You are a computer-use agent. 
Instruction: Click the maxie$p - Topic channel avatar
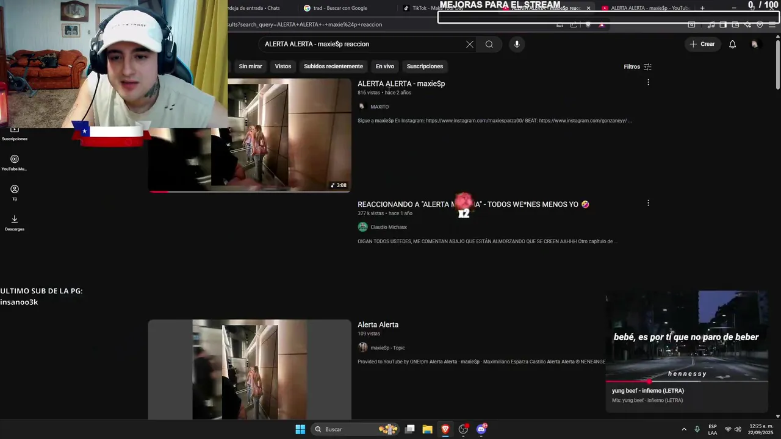tap(362, 348)
